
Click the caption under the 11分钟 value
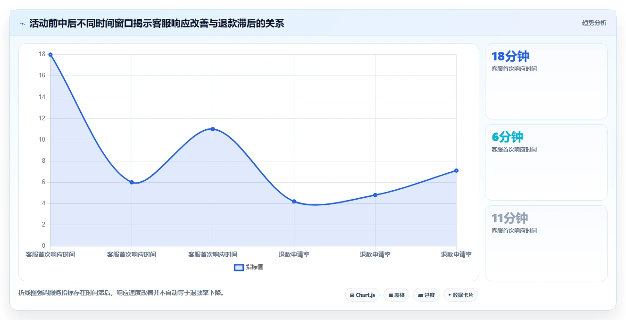point(514,231)
